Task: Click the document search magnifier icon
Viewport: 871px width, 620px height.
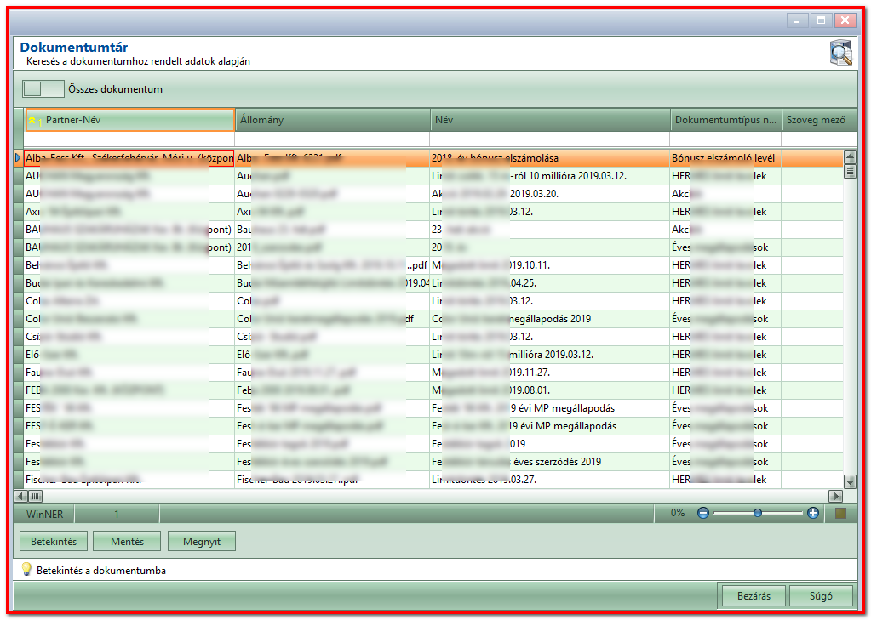Action: 841,54
